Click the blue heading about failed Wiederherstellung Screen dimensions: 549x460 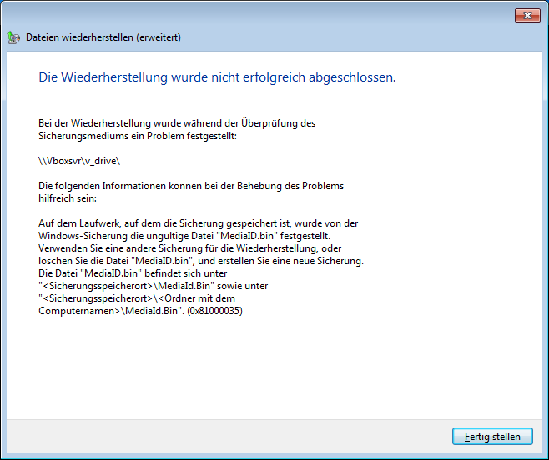pos(217,77)
